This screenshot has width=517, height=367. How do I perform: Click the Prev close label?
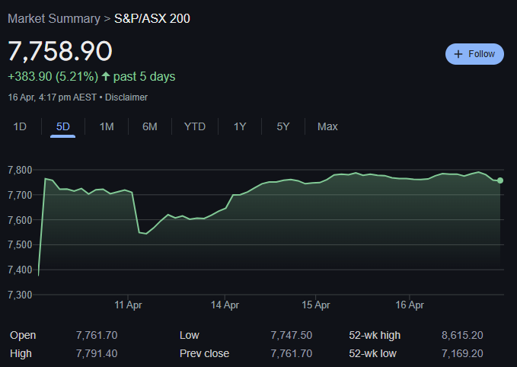tap(204, 353)
